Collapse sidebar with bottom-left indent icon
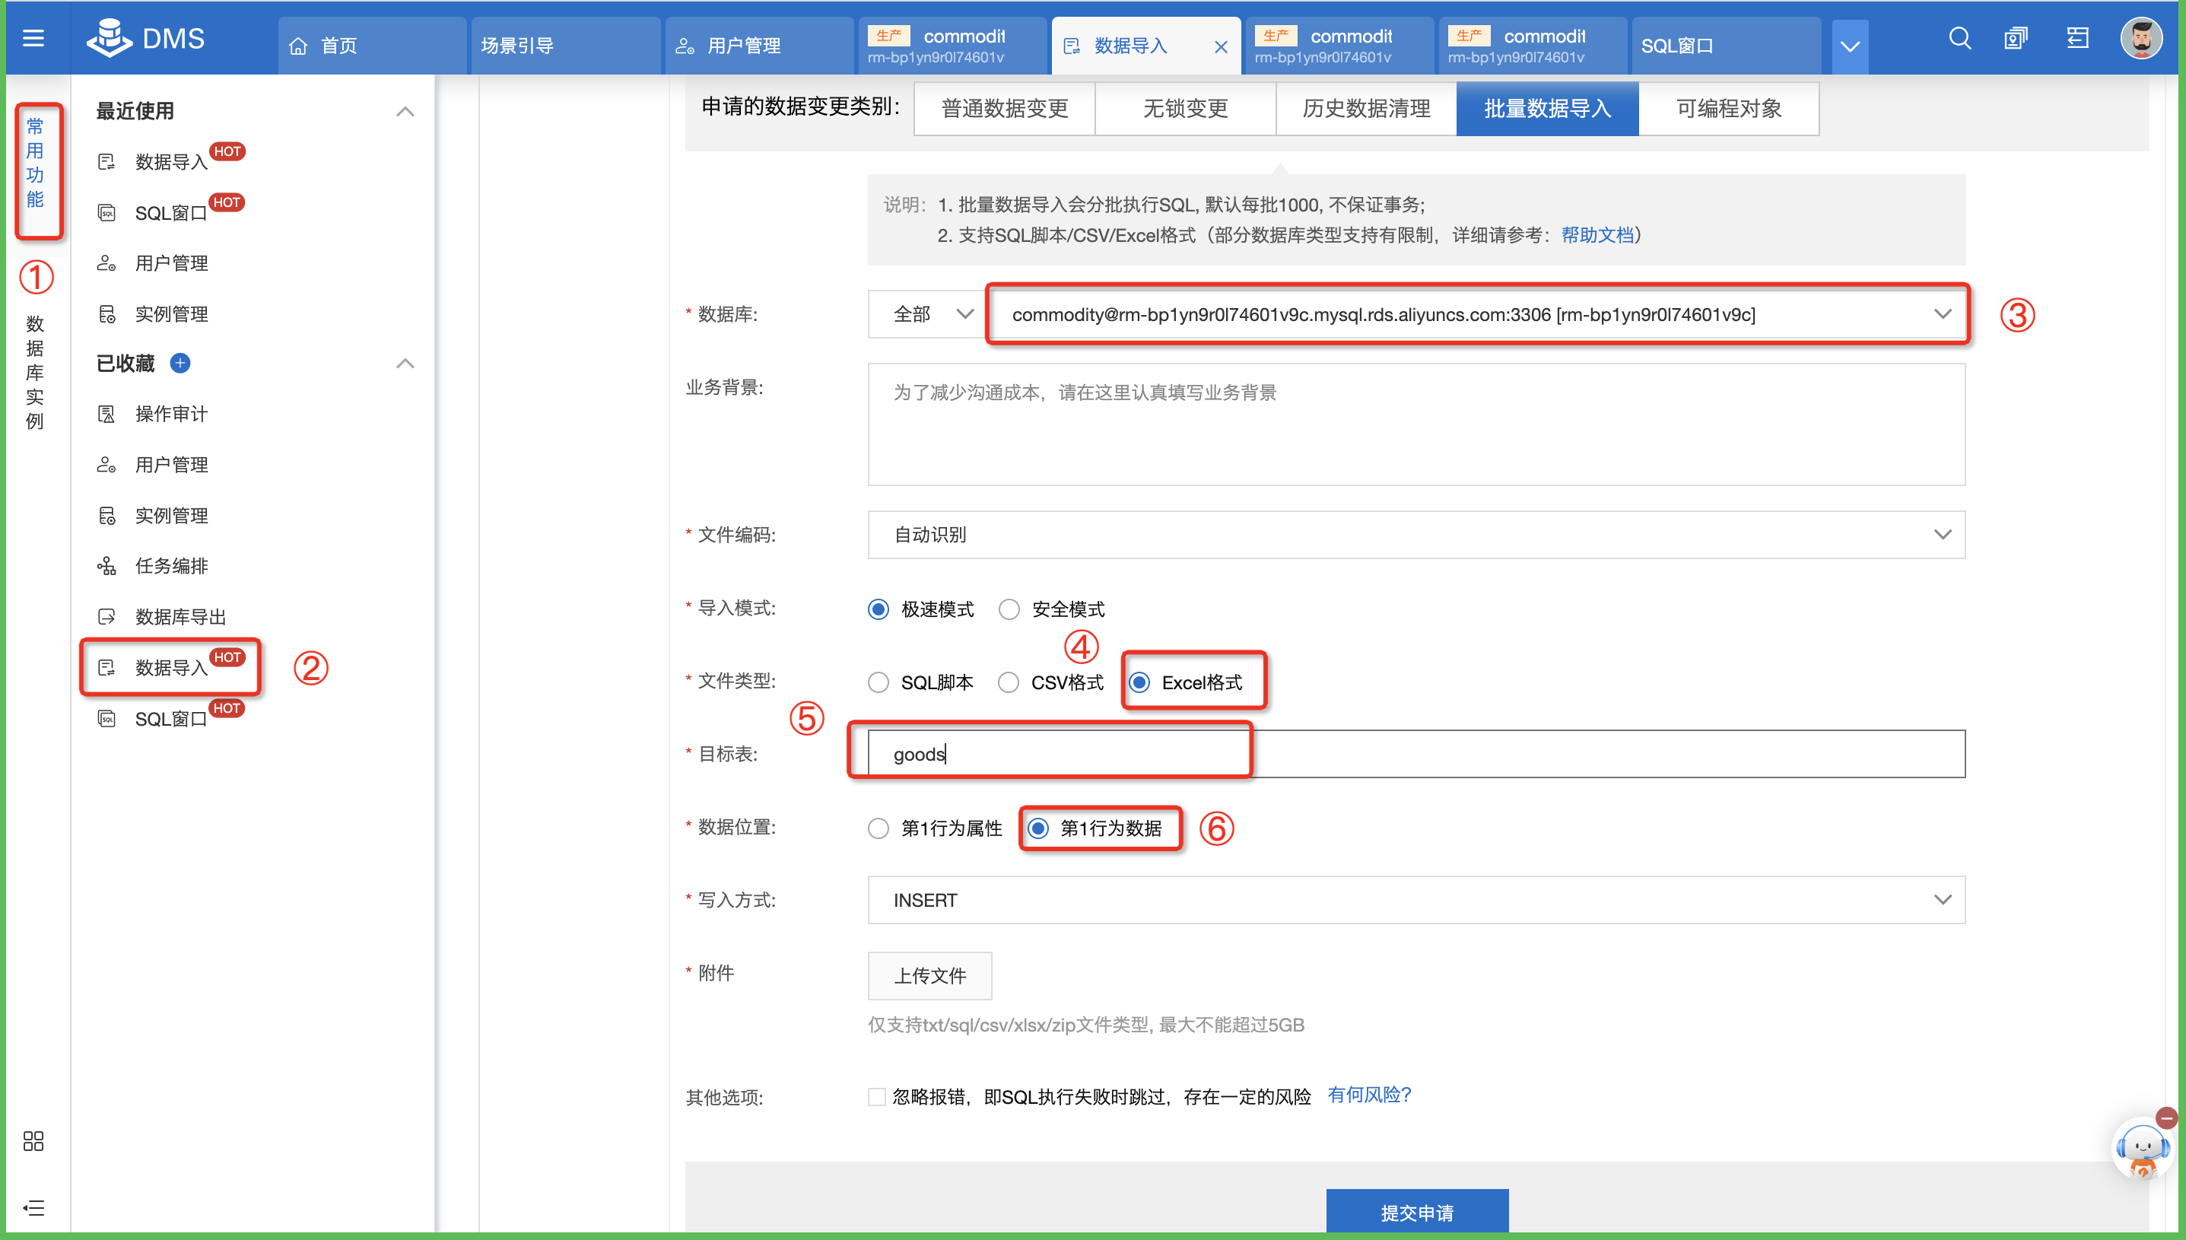The width and height of the screenshot is (2186, 1240). [x=33, y=1207]
